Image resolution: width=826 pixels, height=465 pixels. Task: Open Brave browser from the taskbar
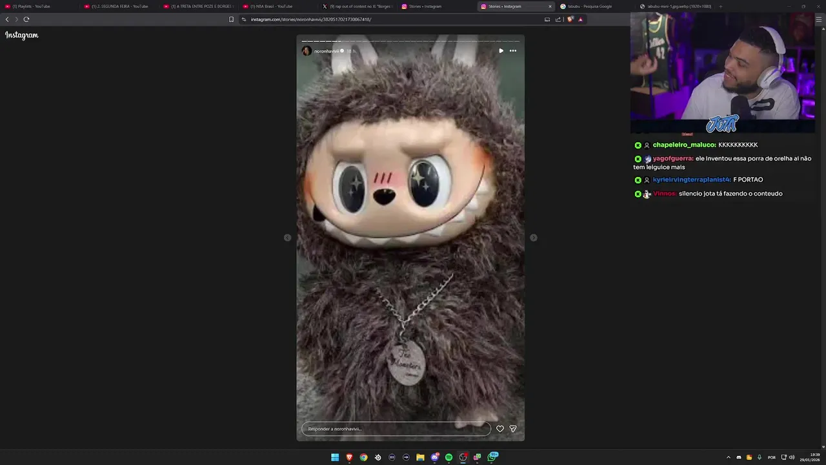(349, 457)
